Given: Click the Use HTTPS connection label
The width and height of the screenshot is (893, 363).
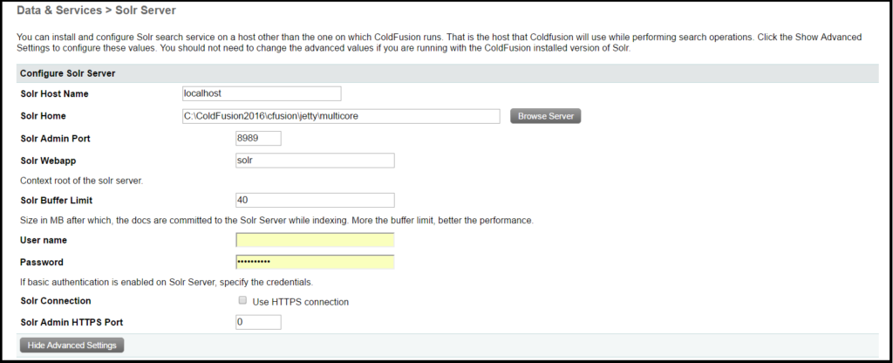Looking at the screenshot, I should pos(300,302).
